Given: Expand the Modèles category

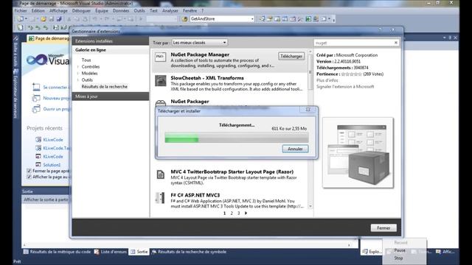Looking at the screenshot, I should pyautogui.click(x=78, y=74).
